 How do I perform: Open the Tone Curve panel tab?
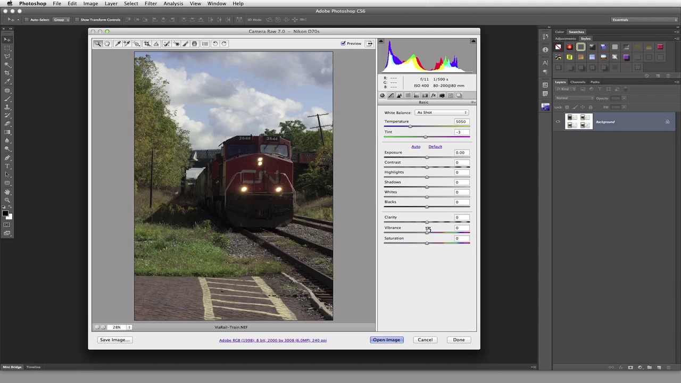[x=391, y=96]
